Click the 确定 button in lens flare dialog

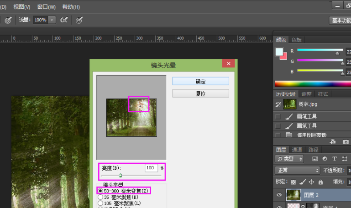(x=200, y=81)
